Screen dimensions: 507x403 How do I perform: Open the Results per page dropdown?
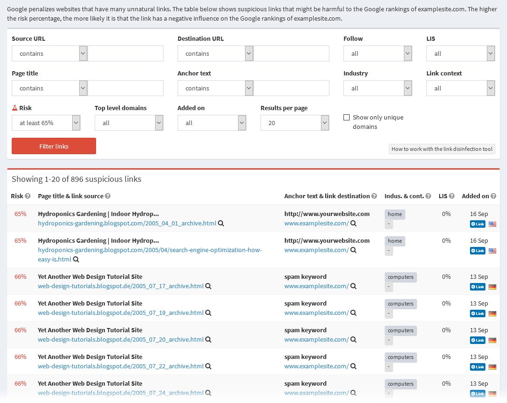click(x=295, y=123)
